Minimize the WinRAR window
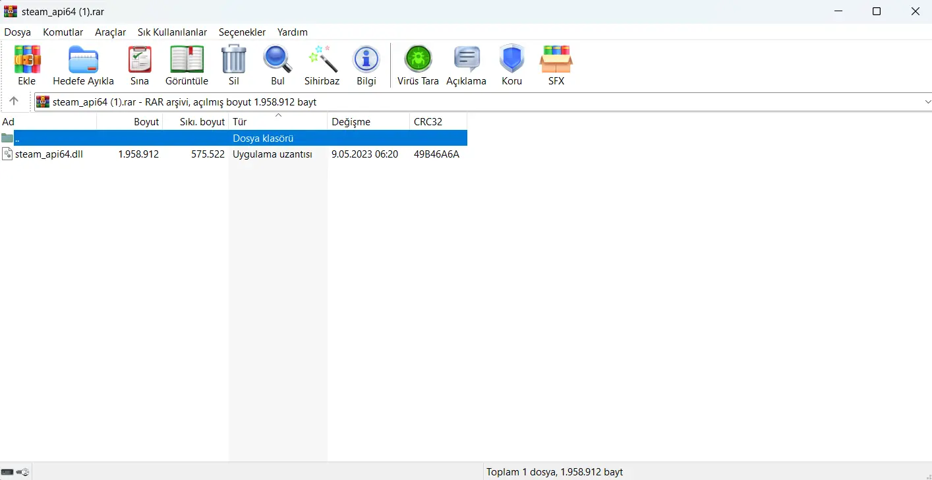The height and width of the screenshot is (480, 932). (x=838, y=11)
